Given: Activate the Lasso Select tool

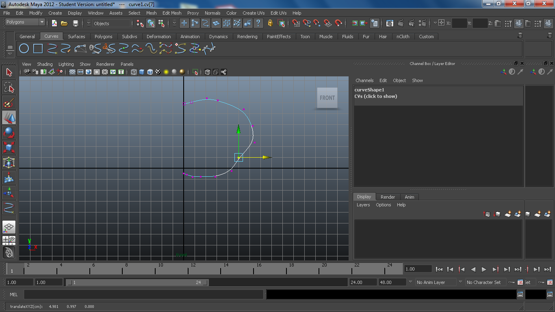Looking at the screenshot, I should click(x=9, y=87).
